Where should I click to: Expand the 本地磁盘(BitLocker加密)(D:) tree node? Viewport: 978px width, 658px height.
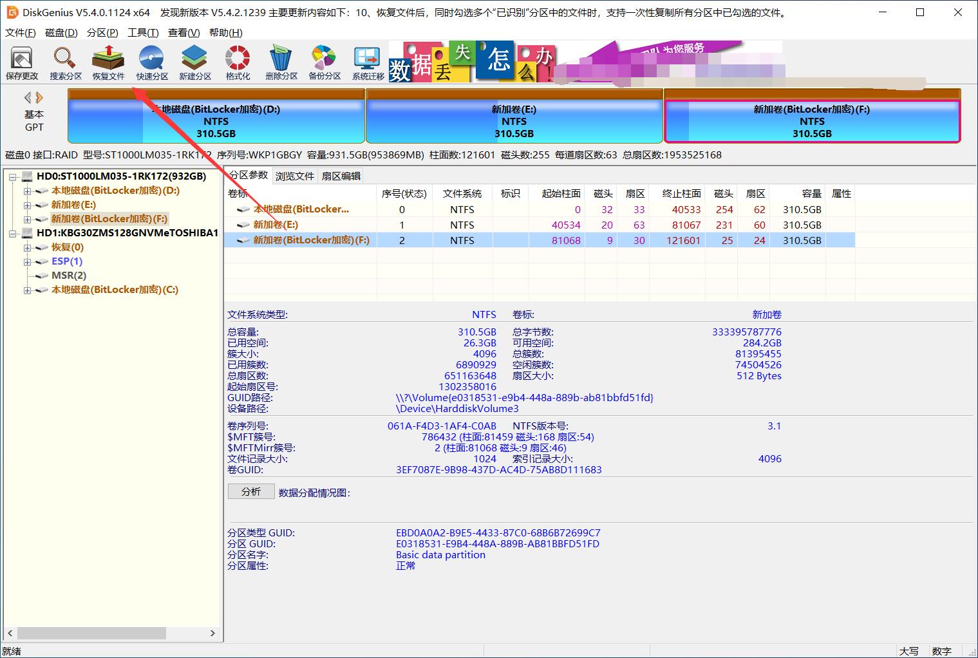26,191
